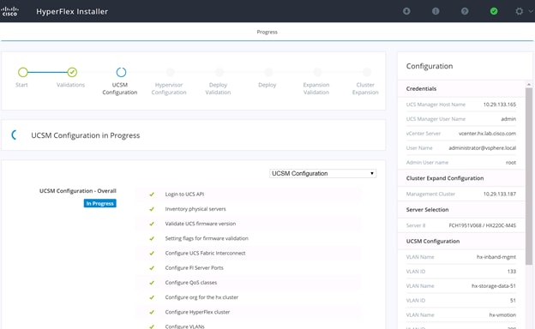The width and height of the screenshot is (535, 329).
Task: Click the Configure HyperFlex cluster step text
Action: pos(197,312)
